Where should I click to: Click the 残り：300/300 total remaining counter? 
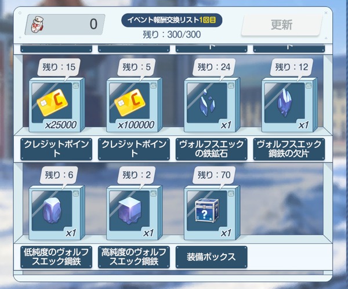coord(172,34)
